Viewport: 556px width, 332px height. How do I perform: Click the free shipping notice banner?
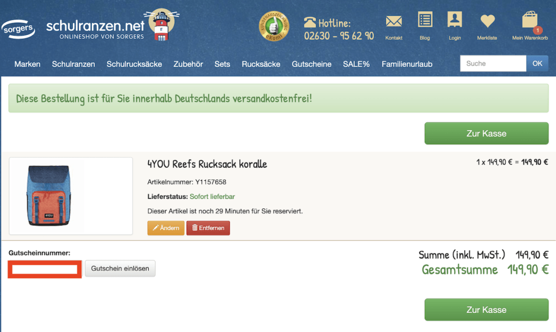tap(279, 98)
